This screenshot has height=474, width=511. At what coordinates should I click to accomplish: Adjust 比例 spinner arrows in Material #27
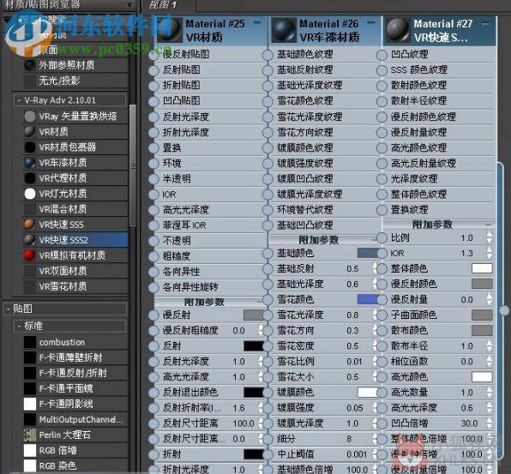point(490,237)
